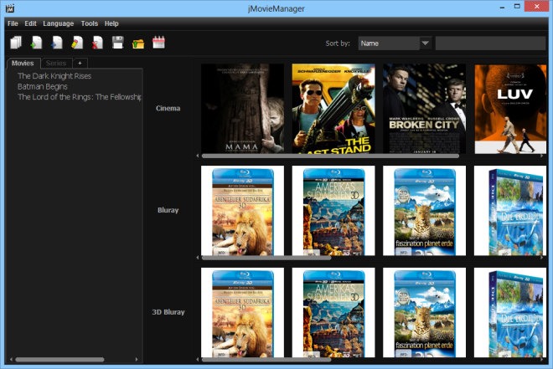553x369 pixels.
Task: Click the add document icon with green plus
Action: pyautogui.click(x=35, y=43)
